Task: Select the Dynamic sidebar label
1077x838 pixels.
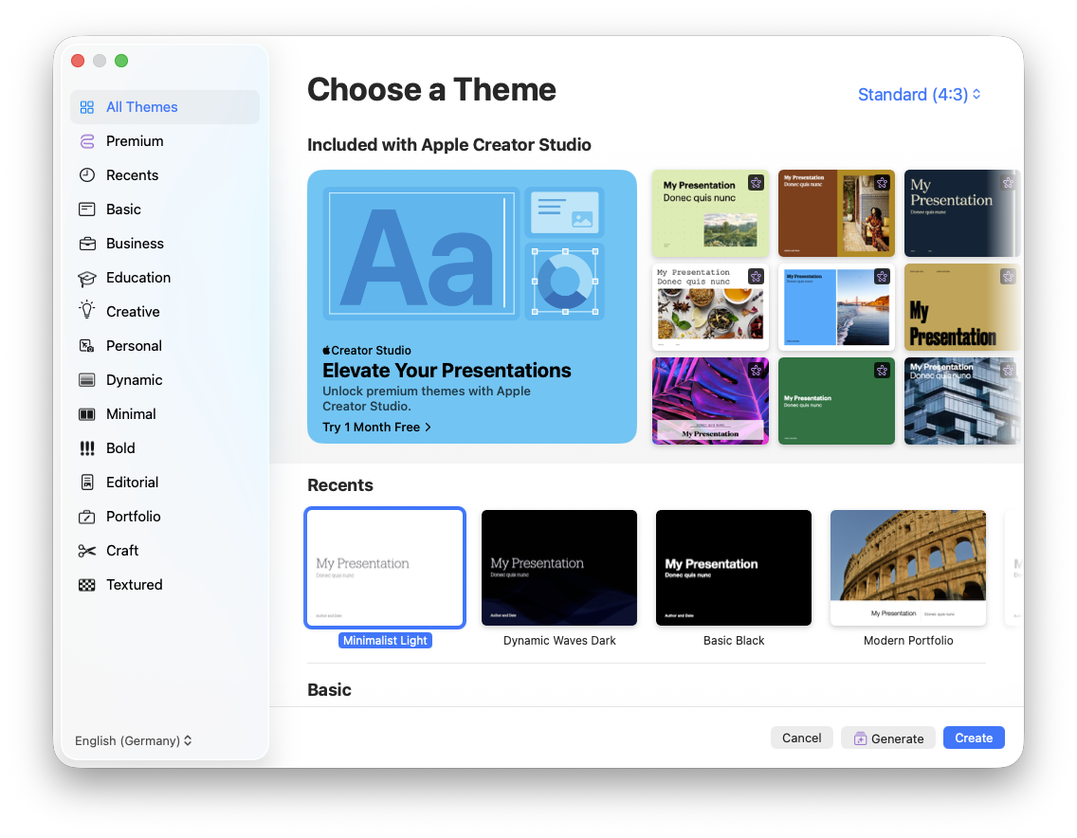Action: pos(134,380)
